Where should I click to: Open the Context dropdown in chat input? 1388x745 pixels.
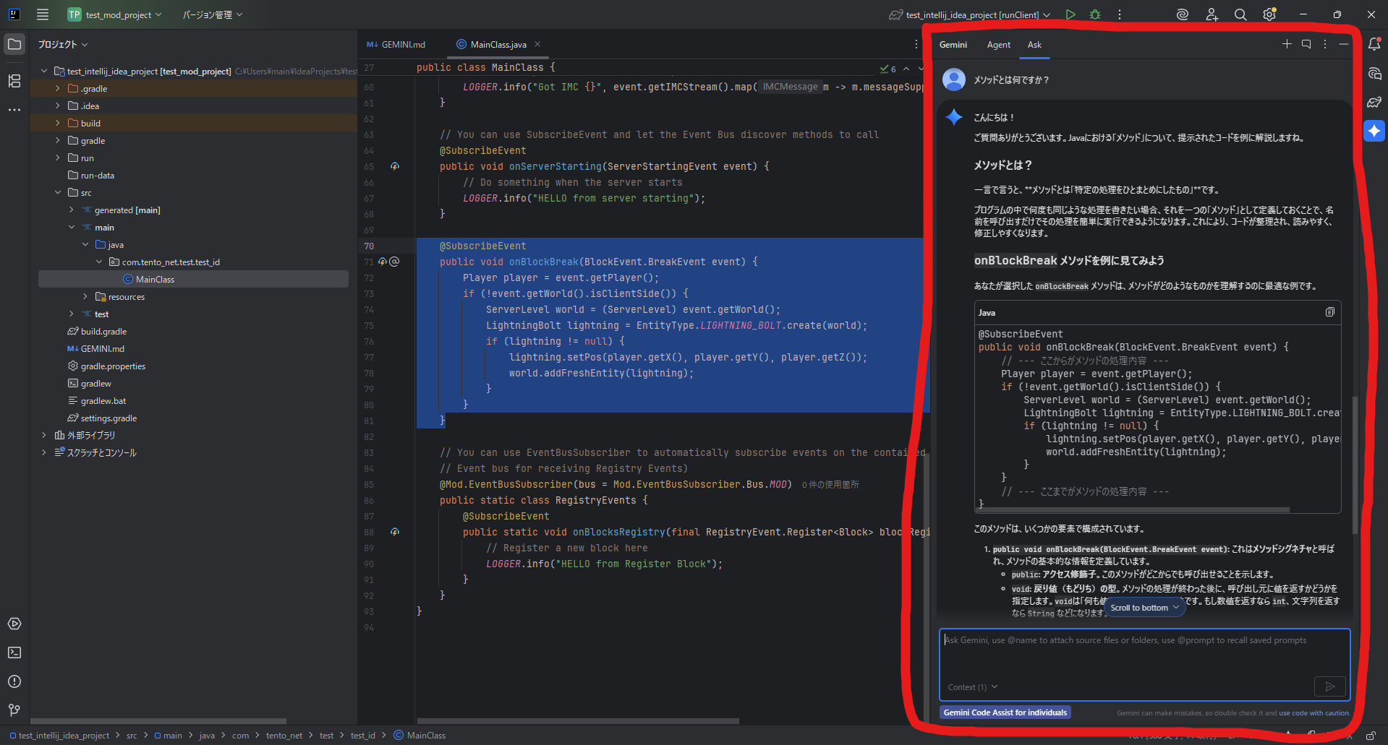point(972,687)
